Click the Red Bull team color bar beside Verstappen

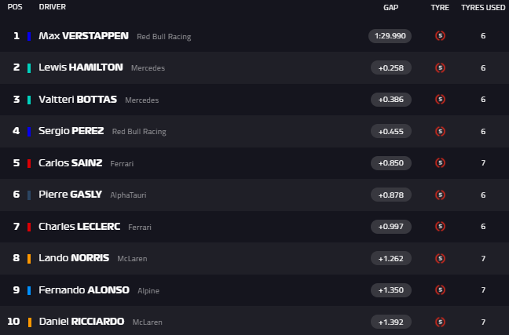click(x=29, y=36)
